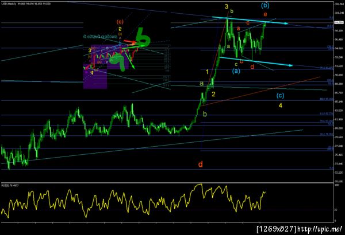Screen dimensions: 345x235
Task: Click the 94.860 price axis label
Action: tap(339, 48)
